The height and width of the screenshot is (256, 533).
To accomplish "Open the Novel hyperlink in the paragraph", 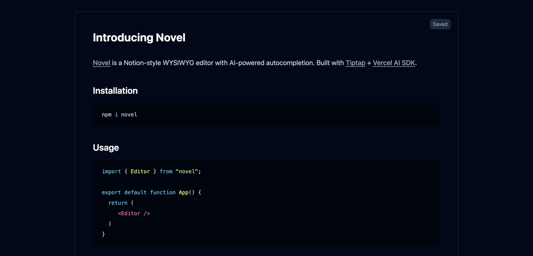I will click(101, 63).
